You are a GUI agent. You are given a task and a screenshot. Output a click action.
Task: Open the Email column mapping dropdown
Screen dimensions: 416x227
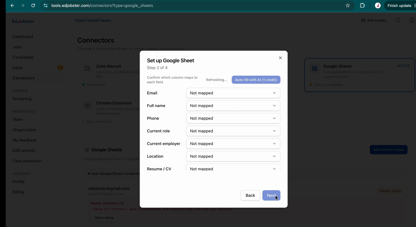pos(233,93)
